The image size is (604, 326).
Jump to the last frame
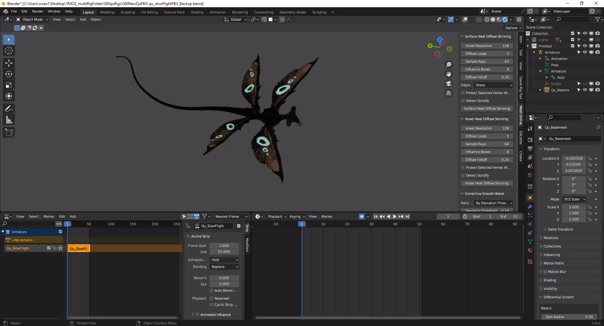point(408,216)
